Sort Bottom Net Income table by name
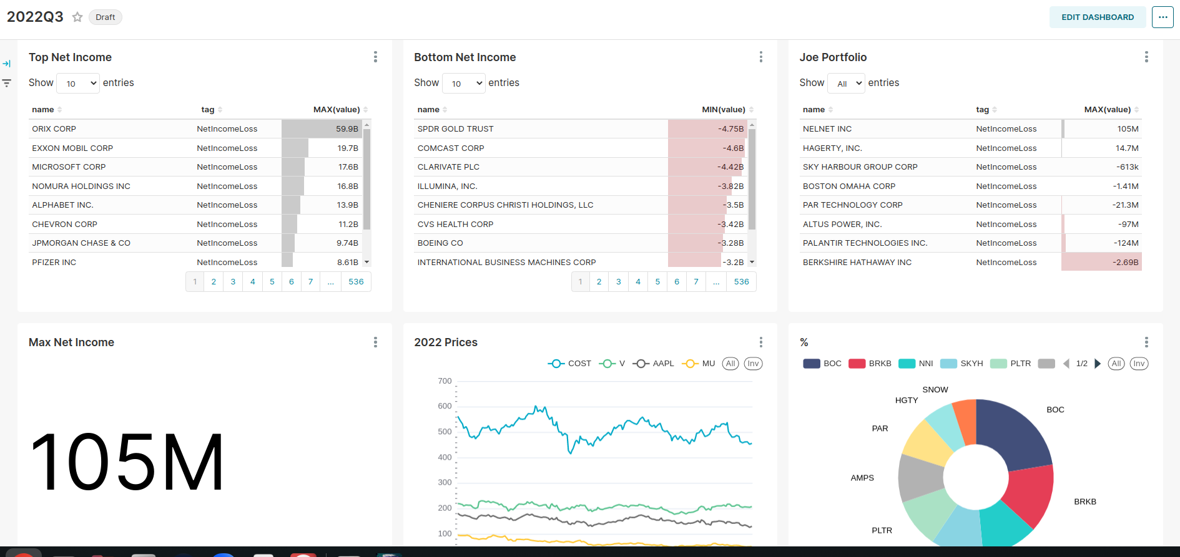The height and width of the screenshot is (557, 1180). click(432, 110)
